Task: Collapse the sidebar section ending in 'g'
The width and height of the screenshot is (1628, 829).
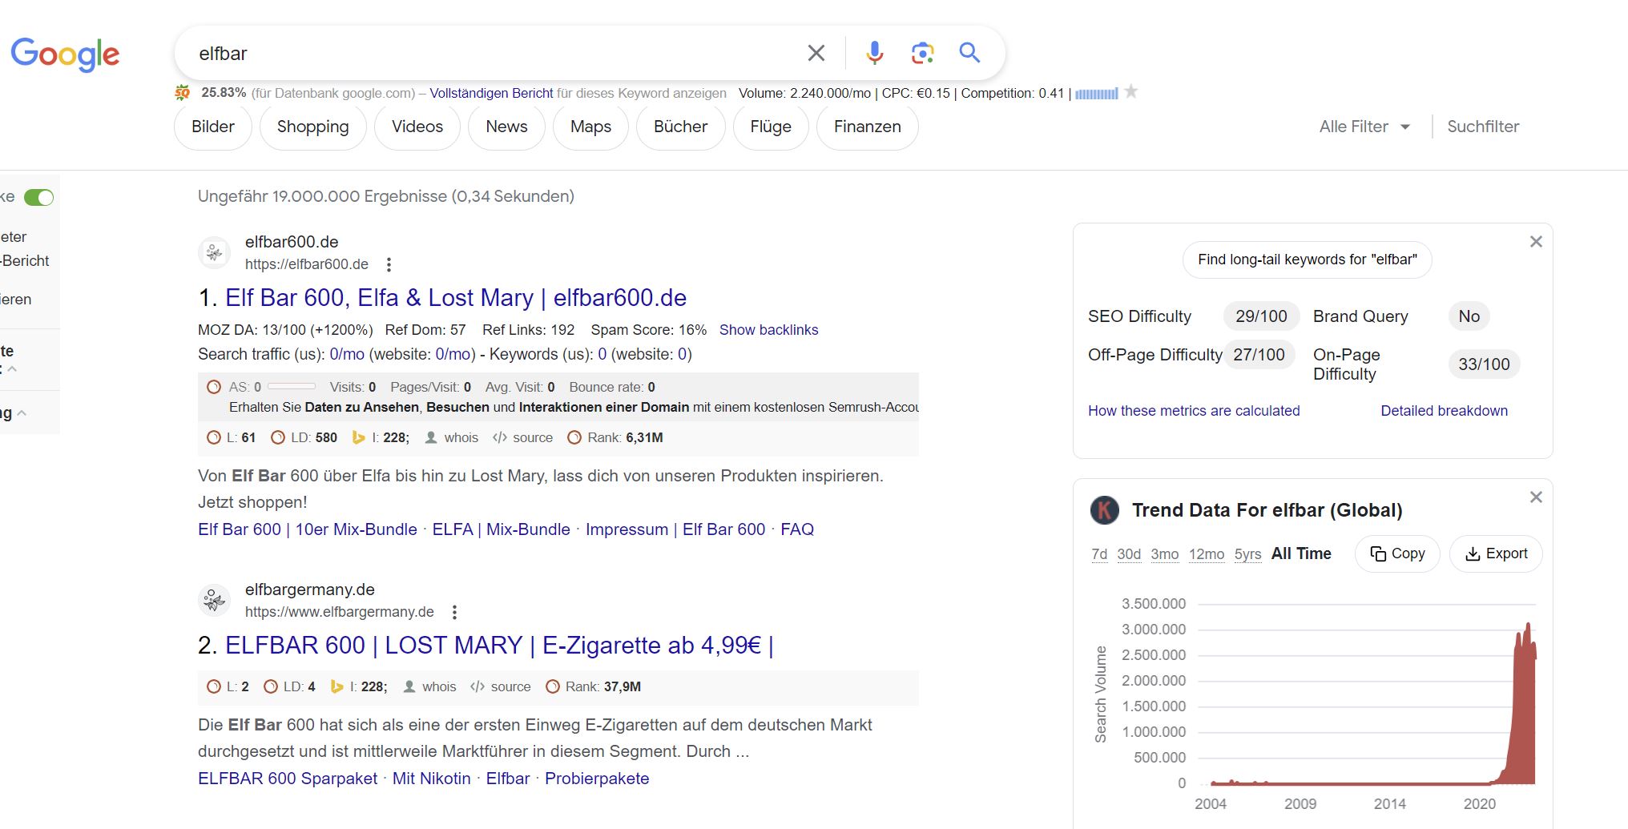Action: coord(22,413)
